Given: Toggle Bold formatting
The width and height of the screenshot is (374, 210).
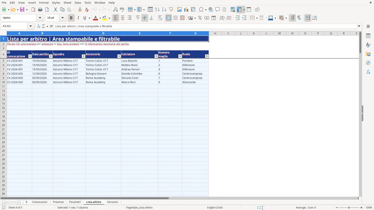Looking at the screenshot, I should 71,18.
